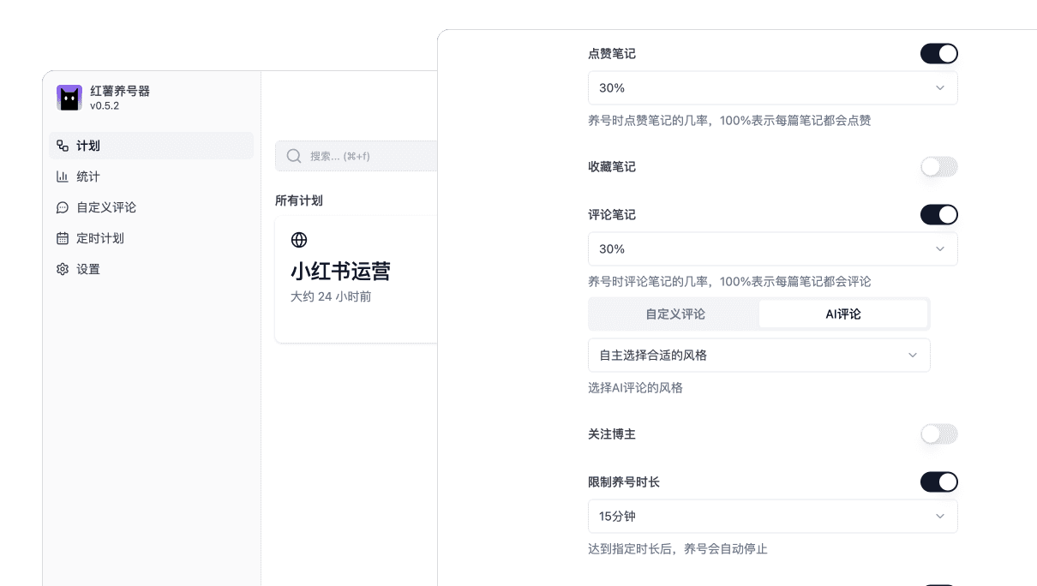Open the 评论笔记 30% probability dropdown
1037x586 pixels.
pos(773,249)
